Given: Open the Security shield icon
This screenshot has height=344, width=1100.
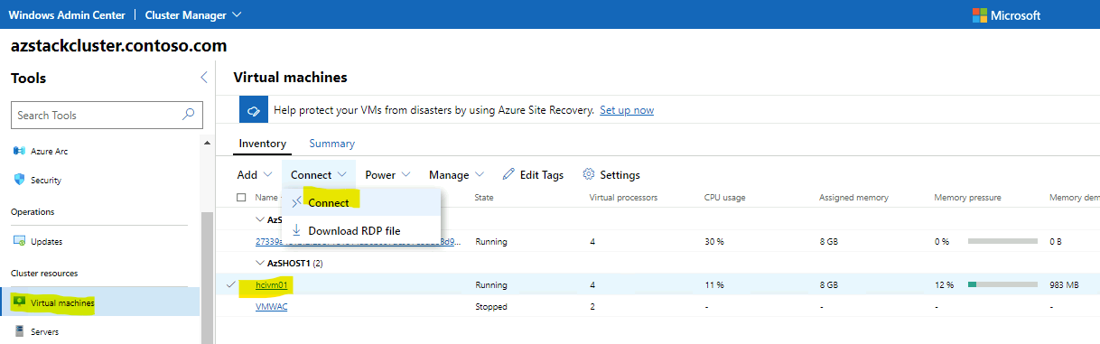Looking at the screenshot, I should click(x=19, y=180).
